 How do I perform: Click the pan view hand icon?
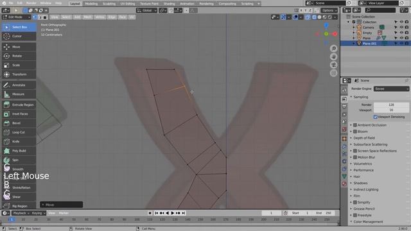tap(334, 57)
